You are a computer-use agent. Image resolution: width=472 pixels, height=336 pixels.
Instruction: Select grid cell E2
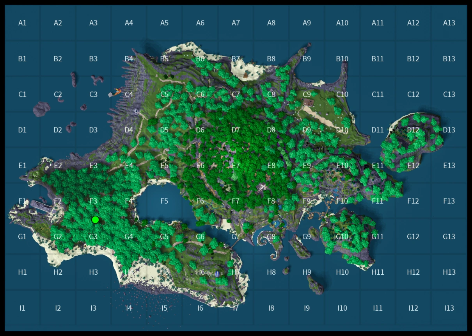[x=58, y=165]
